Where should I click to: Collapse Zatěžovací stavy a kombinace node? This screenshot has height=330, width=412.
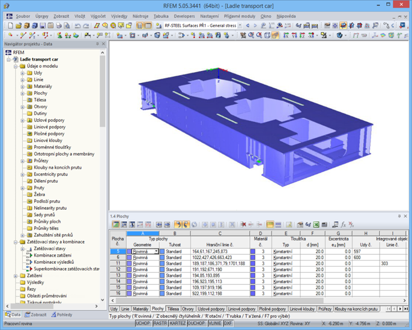click(16, 242)
